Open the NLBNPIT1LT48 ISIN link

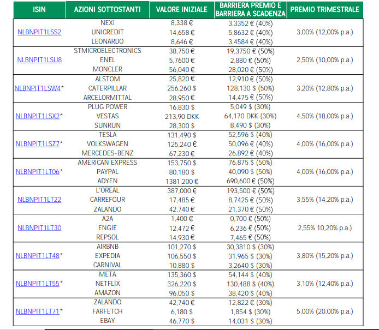coord(38,256)
